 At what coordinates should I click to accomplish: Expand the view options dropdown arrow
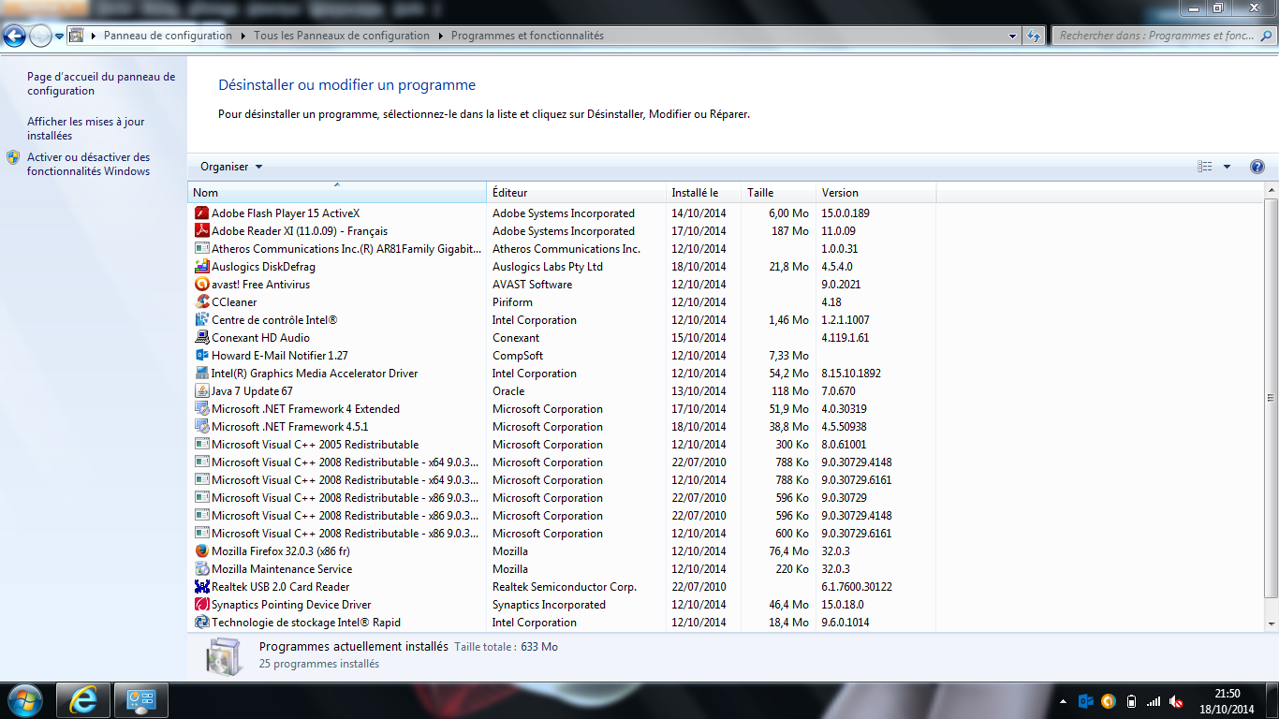(1227, 167)
